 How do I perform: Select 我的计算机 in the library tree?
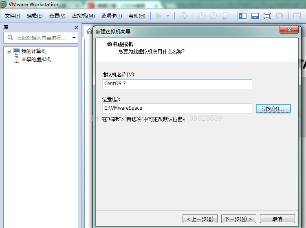click(33, 51)
